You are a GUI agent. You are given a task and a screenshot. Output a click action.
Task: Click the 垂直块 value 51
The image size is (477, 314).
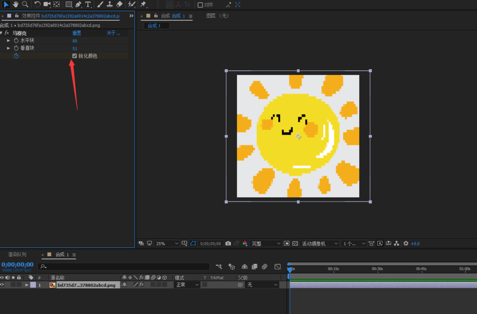point(75,48)
